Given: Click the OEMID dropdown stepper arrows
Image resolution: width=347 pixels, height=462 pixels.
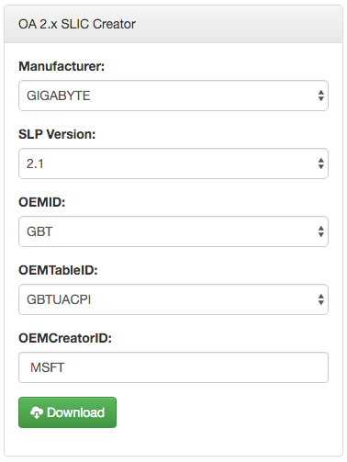Looking at the screenshot, I should (x=320, y=231).
